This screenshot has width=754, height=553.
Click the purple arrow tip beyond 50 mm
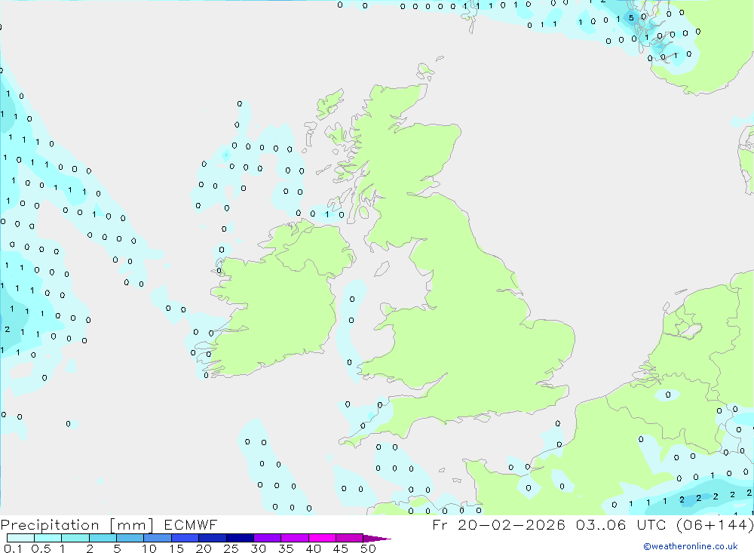[377, 539]
